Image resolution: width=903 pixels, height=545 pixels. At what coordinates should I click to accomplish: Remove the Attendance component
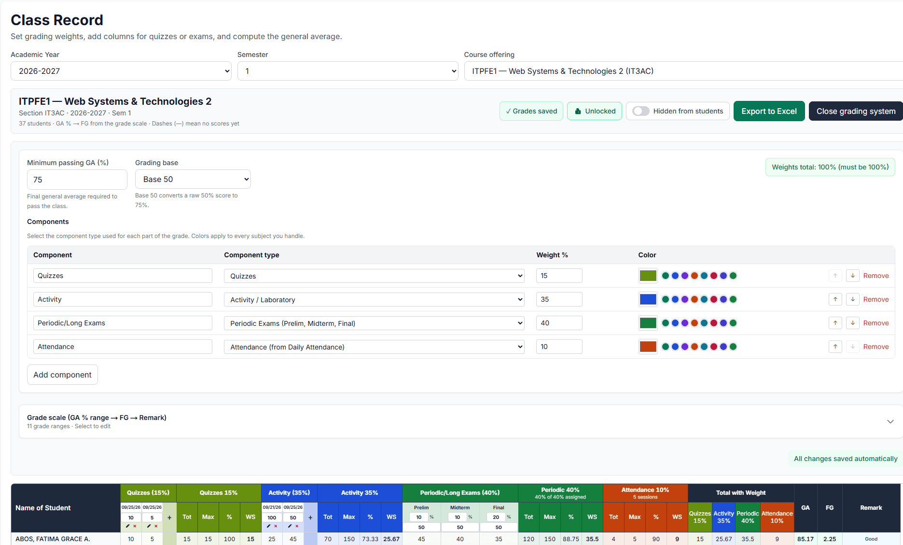tap(876, 347)
